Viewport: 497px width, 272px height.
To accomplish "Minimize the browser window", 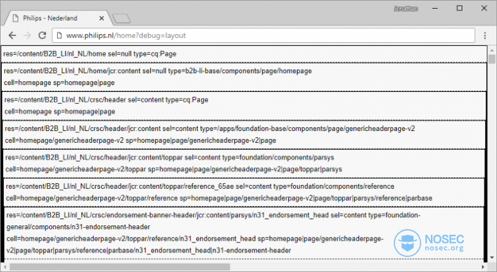I will (x=435, y=8).
